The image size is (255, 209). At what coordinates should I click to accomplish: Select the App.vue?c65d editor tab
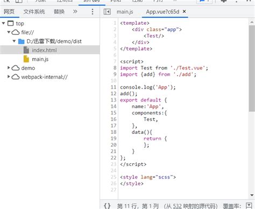[x=162, y=12]
